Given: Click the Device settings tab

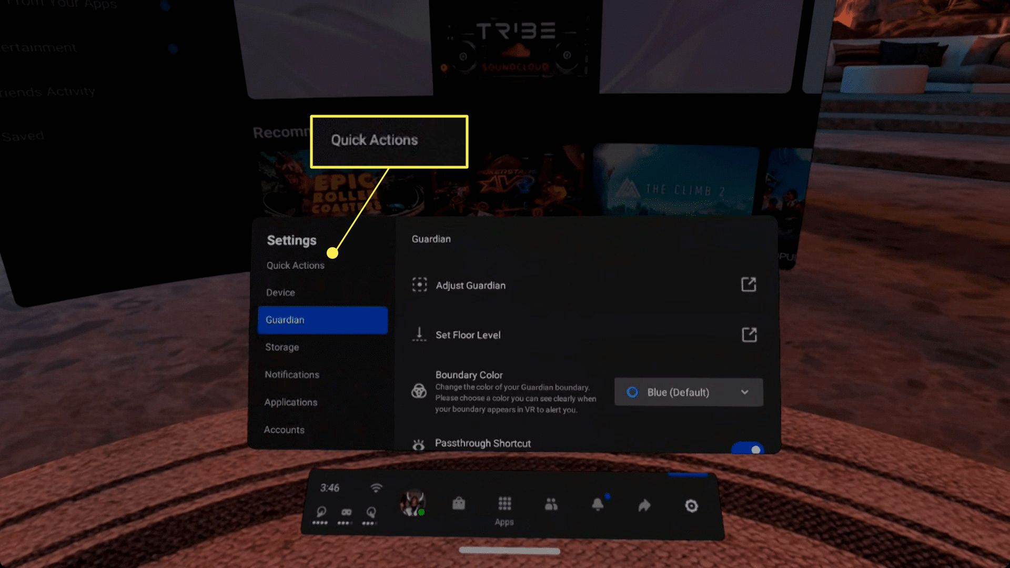Looking at the screenshot, I should click(x=280, y=292).
